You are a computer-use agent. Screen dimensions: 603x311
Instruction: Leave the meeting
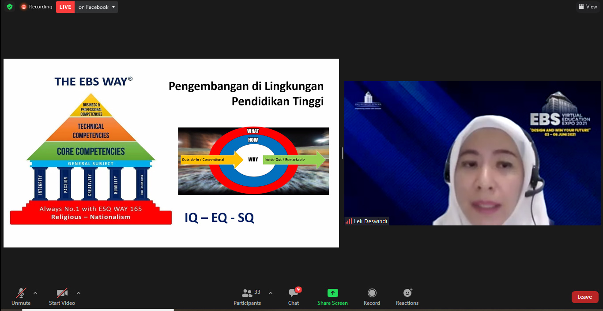(x=584, y=297)
